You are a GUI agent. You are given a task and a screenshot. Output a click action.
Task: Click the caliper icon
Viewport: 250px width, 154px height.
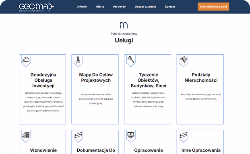pos(131,60)
